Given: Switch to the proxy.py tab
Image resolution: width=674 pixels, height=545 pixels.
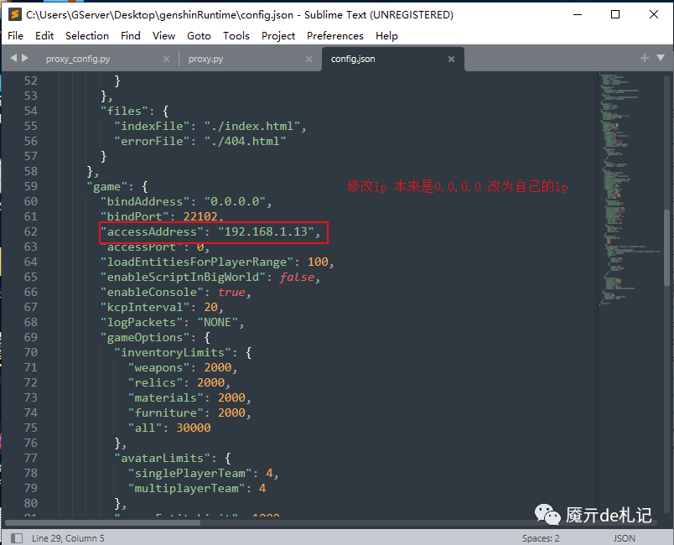Looking at the screenshot, I should (205, 59).
